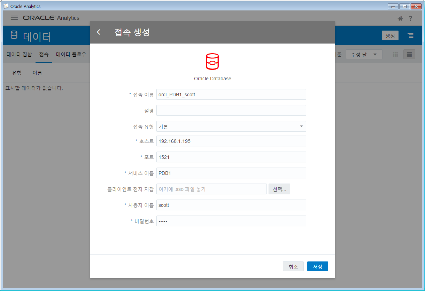Image resolution: width=425 pixels, height=291 pixels.
Task: Click the 접속 생성 dialog title
Action: coord(132,32)
